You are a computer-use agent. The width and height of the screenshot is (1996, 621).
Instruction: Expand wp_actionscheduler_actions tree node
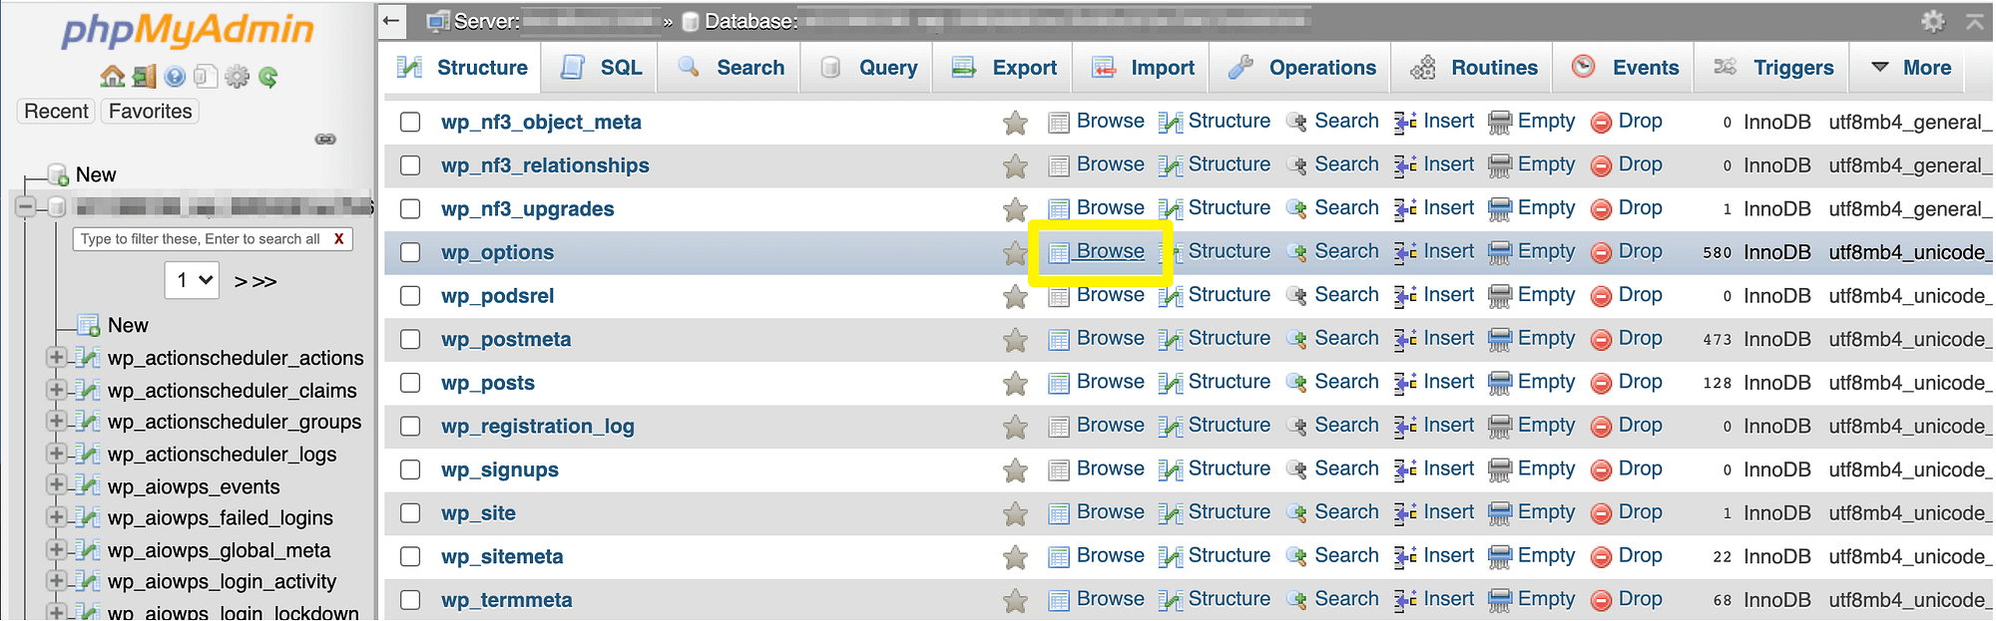57,357
